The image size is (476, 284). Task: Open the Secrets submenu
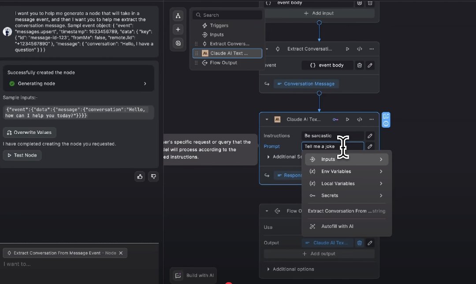[346, 196]
